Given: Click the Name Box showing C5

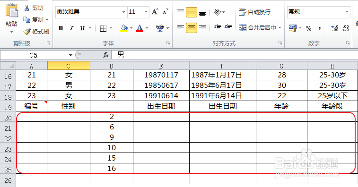Looking at the screenshot, I should point(34,55).
